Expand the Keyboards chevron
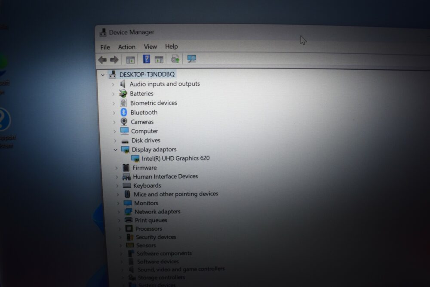 117,186
